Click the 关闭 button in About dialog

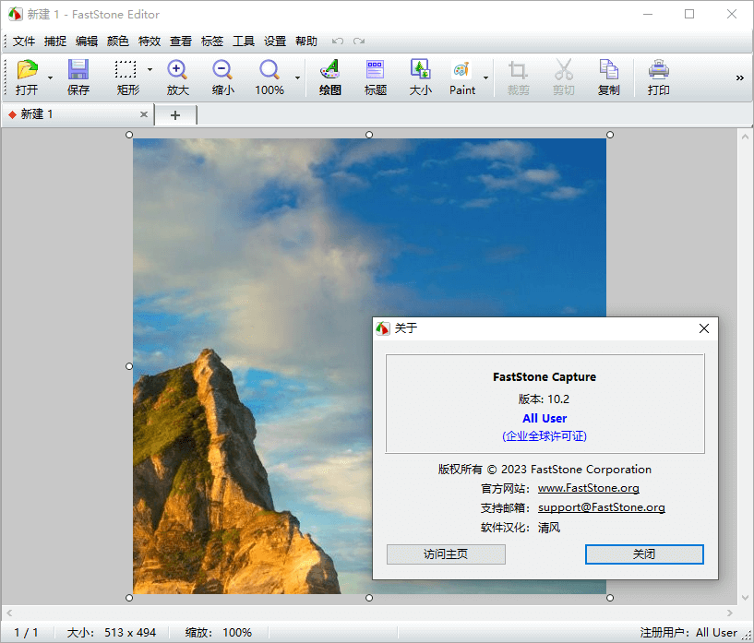644,554
